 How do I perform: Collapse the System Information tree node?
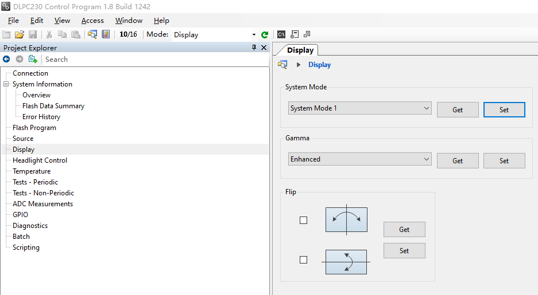(x=6, y=84)
